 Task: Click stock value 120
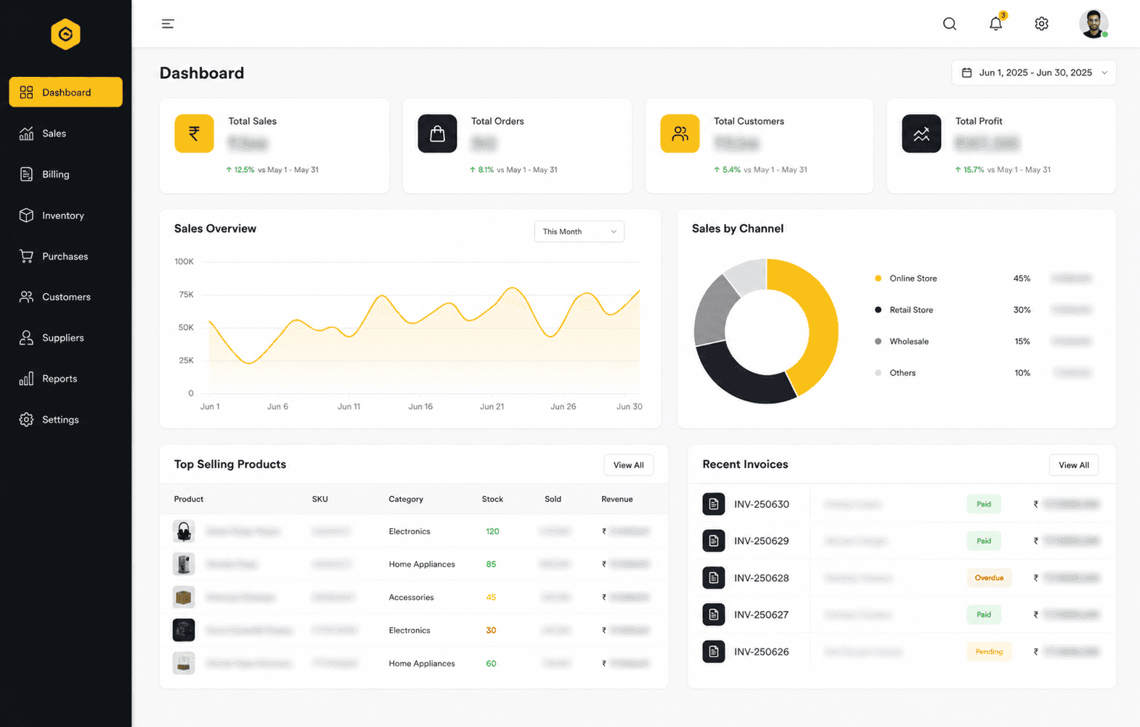click(492, 531)
